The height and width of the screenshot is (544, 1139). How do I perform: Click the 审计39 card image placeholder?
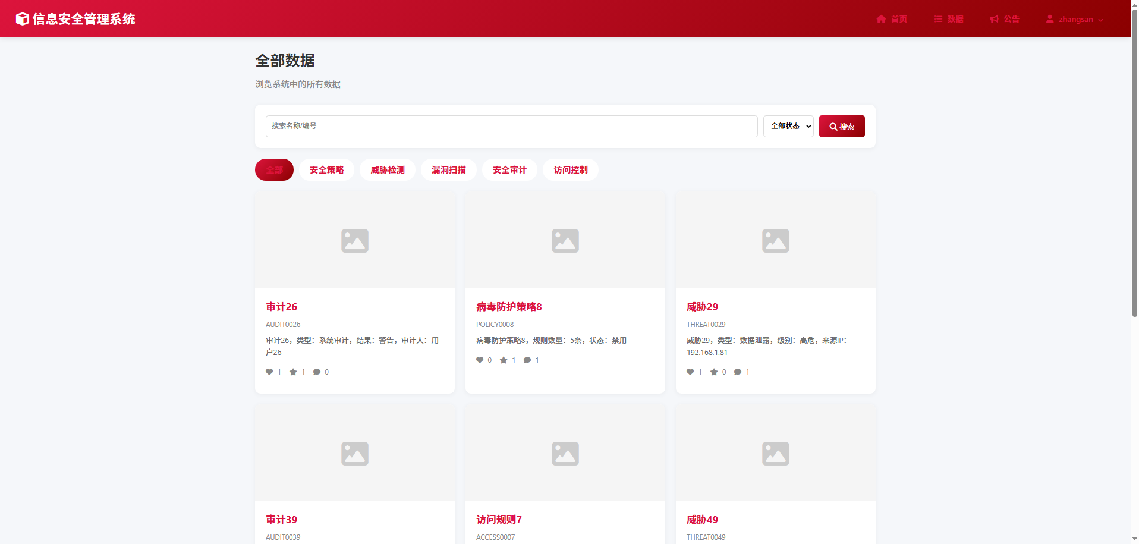point(355,453)
